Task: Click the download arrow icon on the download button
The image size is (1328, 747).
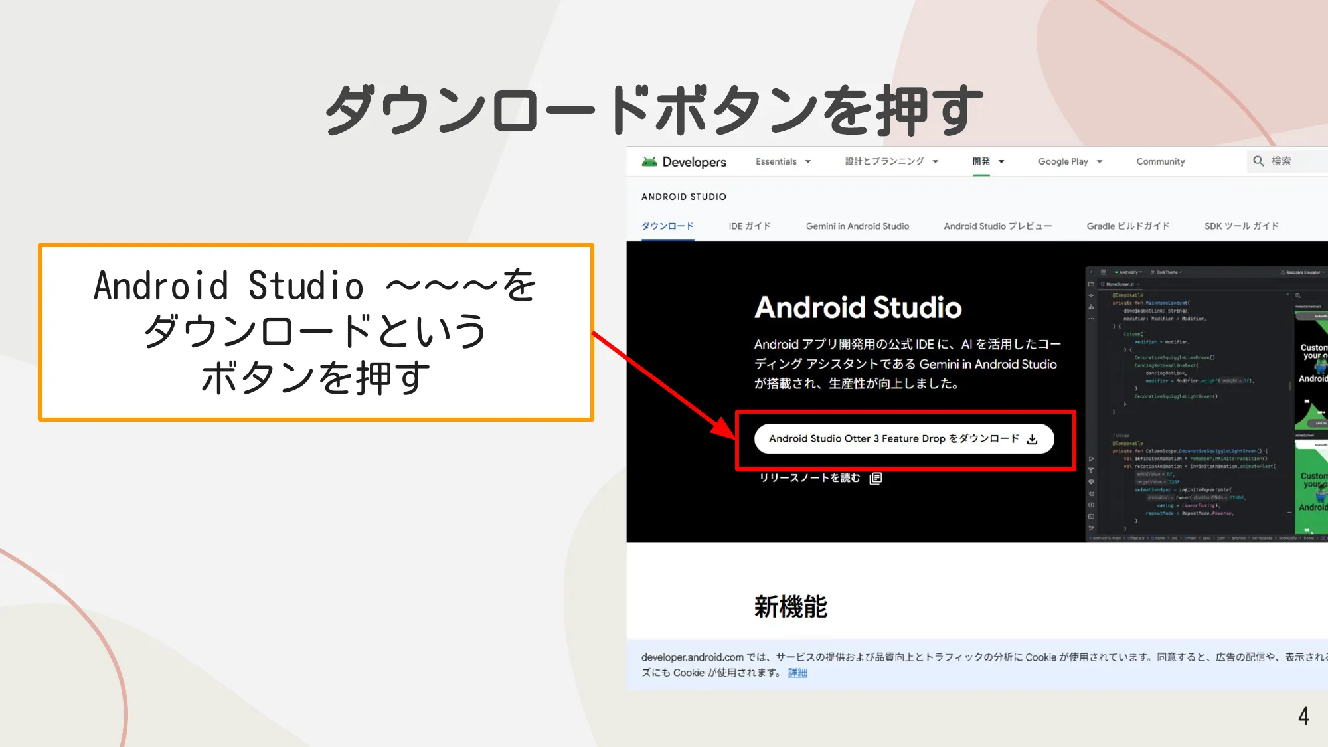Action: (x=1032, y=438)
